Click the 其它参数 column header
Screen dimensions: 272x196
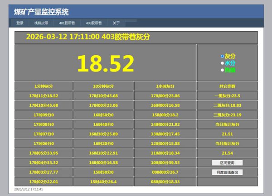coord(227,86)
